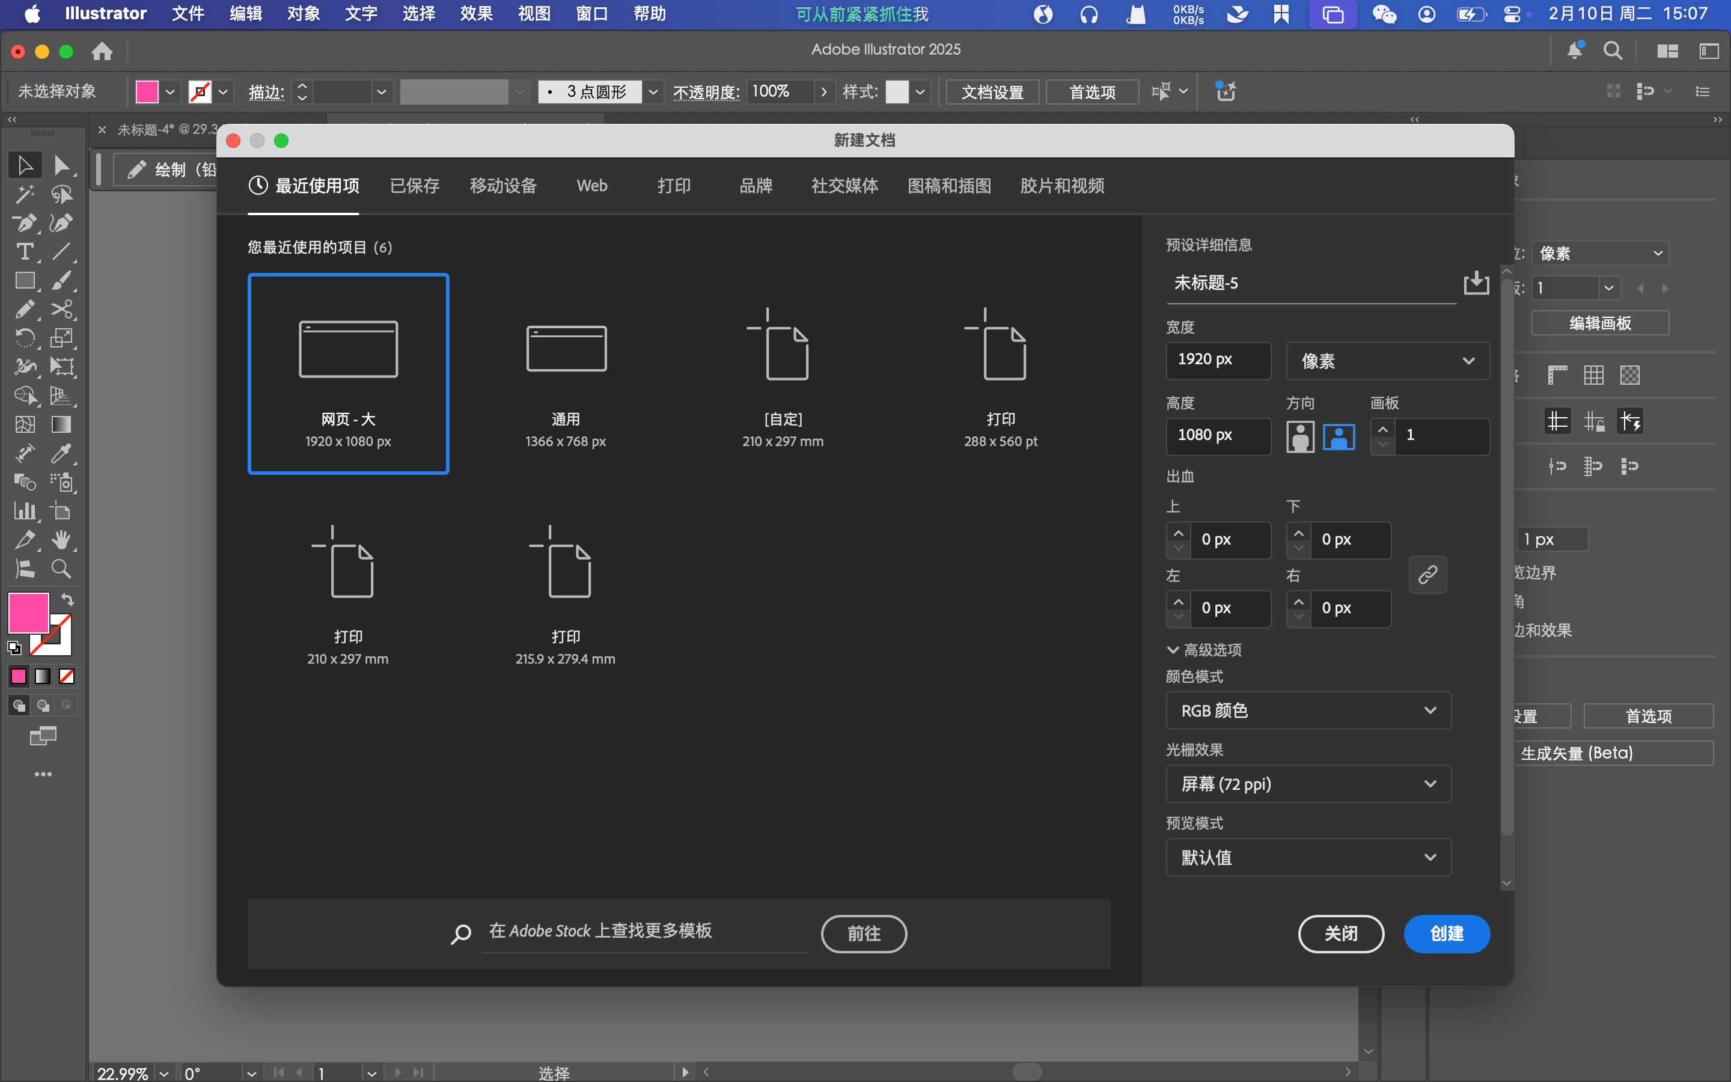Open notifications bell in title bar
The image size is (1731, 1082).
[1574, 50]
